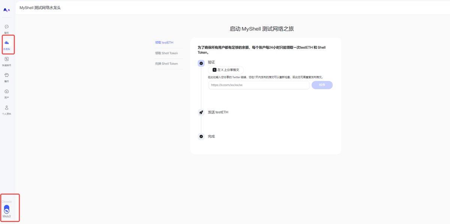This screenshot has height=224, width=450.
Task: Focus the Twitter link input field
Action: click(259, 85)
